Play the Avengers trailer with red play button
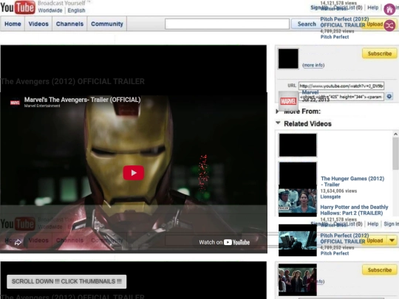 [134, 173]
